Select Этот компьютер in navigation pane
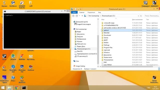160x90 pixels. click(80, 29)
